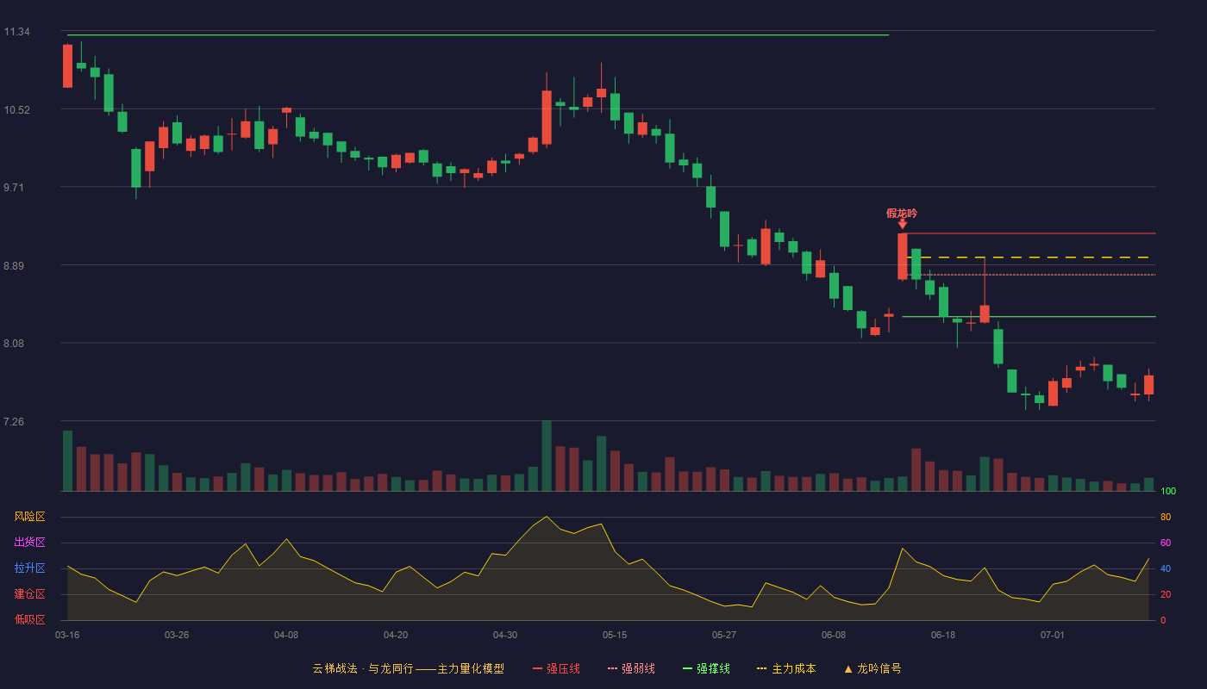The height and width of the screenshot is (689, 1207).
Task: Select the 40 indicator scale value
Action: click(x=1166, y=568)
